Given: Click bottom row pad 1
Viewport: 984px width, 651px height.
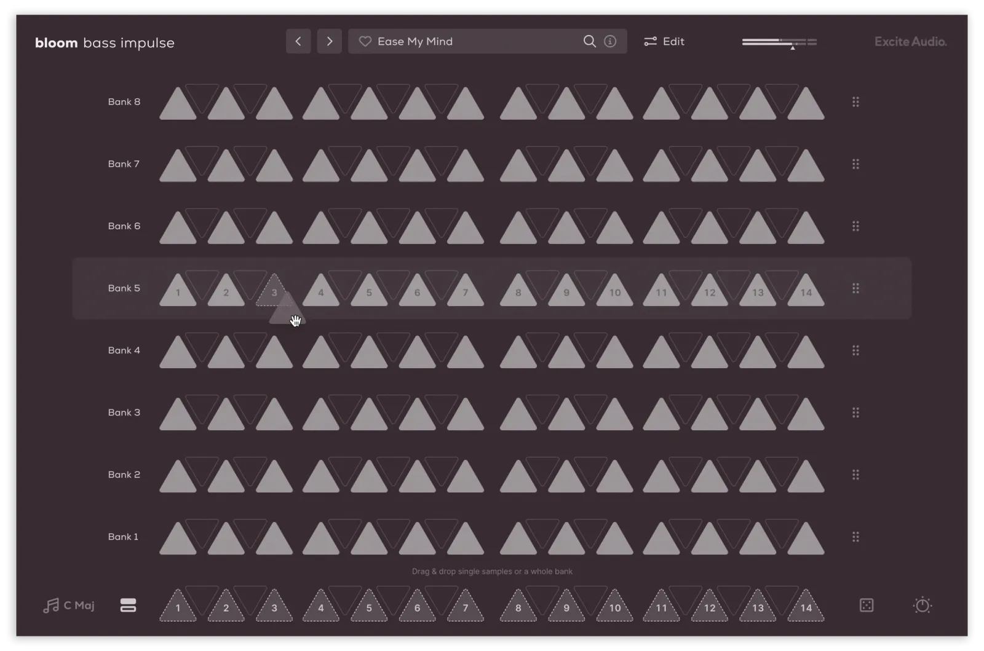Looking at the screenshot, I should point(178,607).
